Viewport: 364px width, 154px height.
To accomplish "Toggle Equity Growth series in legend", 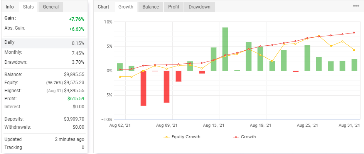I will coord(182,137).
